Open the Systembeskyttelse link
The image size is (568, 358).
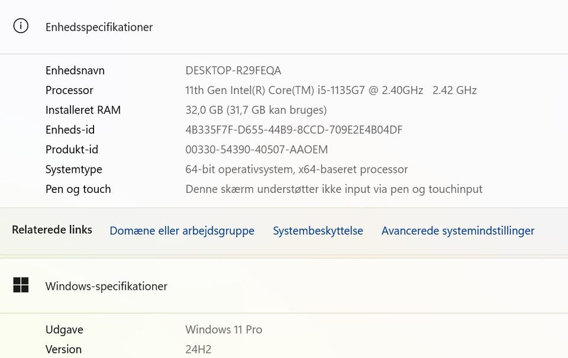(x=318, y=231)
